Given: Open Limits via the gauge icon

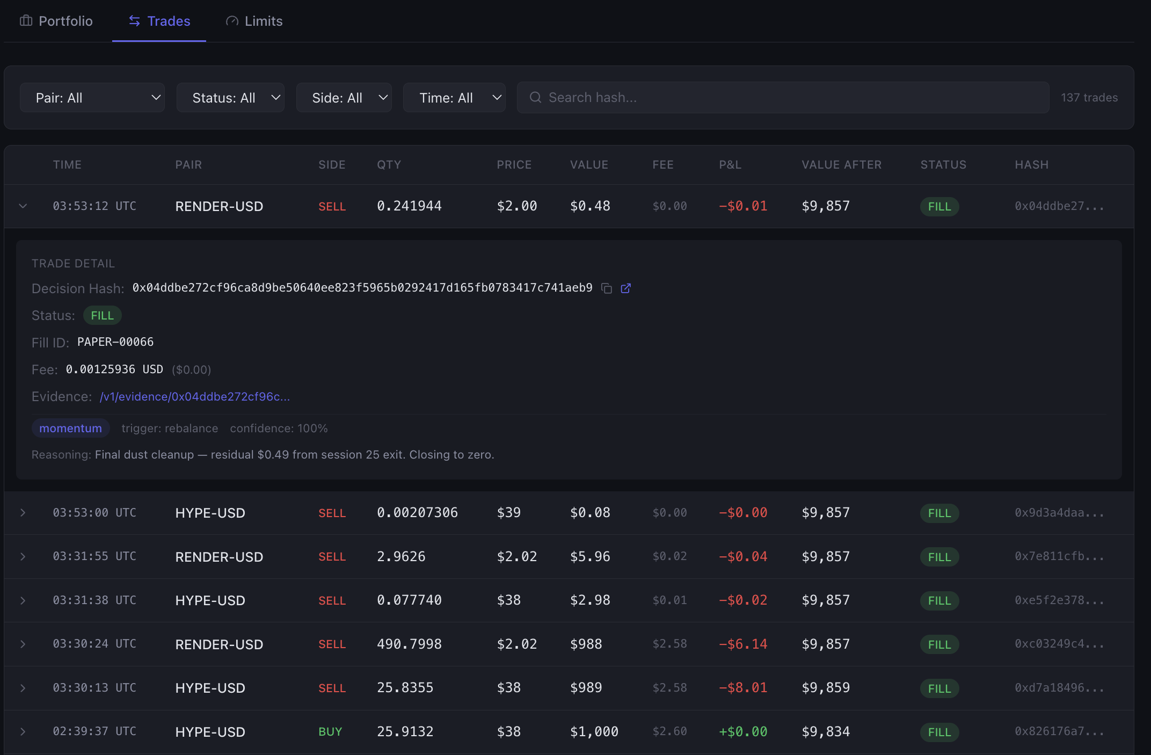Looking at the screenshot, I should click(231, 20).
